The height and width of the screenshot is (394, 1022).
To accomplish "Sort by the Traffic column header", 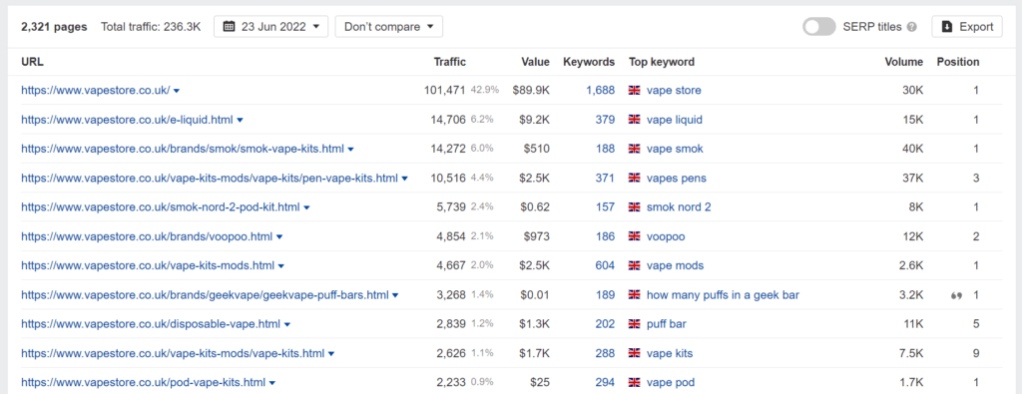I will 450,62.
